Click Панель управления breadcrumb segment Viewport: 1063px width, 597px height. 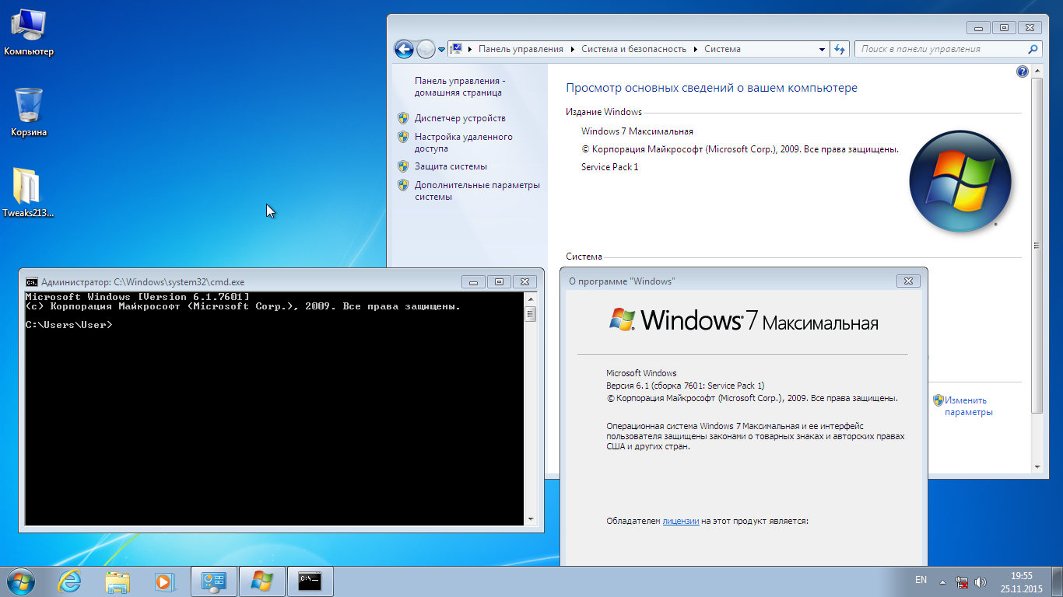(x=521, y=49)
